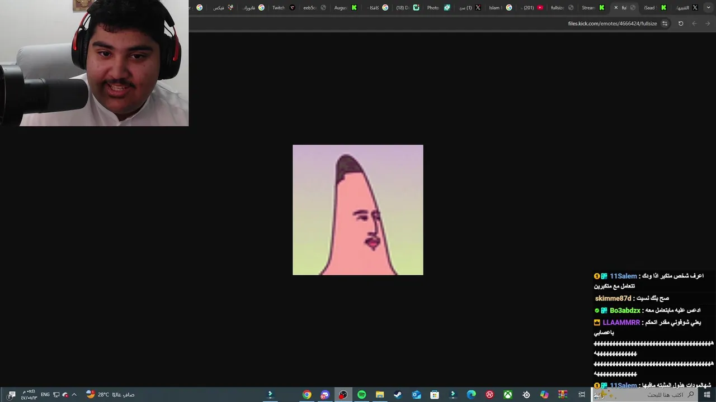Viewport: 716px width, 402px height.
Task: Click the pink emote image
Action: coord(358,210)
